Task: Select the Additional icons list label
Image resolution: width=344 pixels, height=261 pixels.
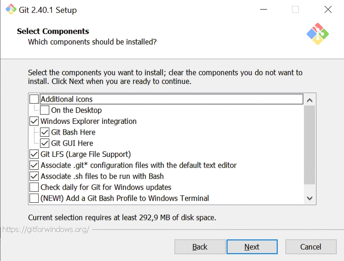Action: click(67, 99)
